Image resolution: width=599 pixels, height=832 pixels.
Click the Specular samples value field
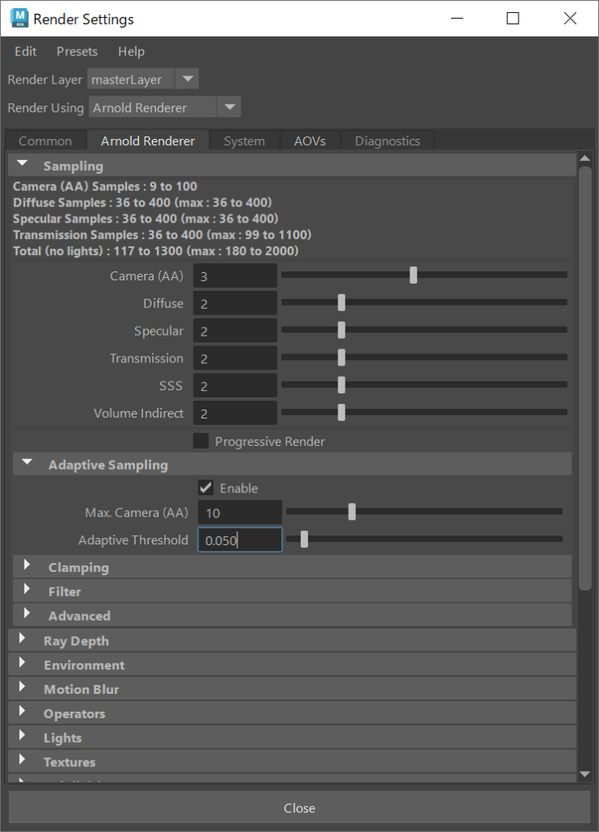(235, 331)
